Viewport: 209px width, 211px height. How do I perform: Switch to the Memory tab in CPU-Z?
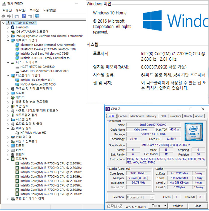tap(151, 116)
